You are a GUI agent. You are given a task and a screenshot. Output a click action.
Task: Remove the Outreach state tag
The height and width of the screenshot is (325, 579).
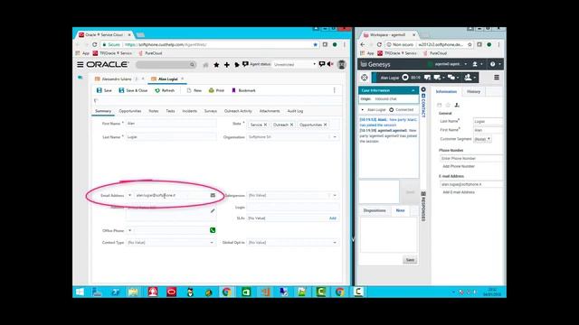[291, 125]
